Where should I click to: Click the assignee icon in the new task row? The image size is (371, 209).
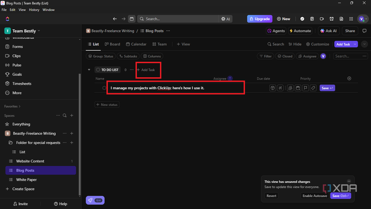tap(291, 88)
